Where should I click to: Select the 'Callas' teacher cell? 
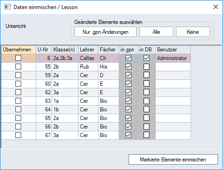[88, 58]
